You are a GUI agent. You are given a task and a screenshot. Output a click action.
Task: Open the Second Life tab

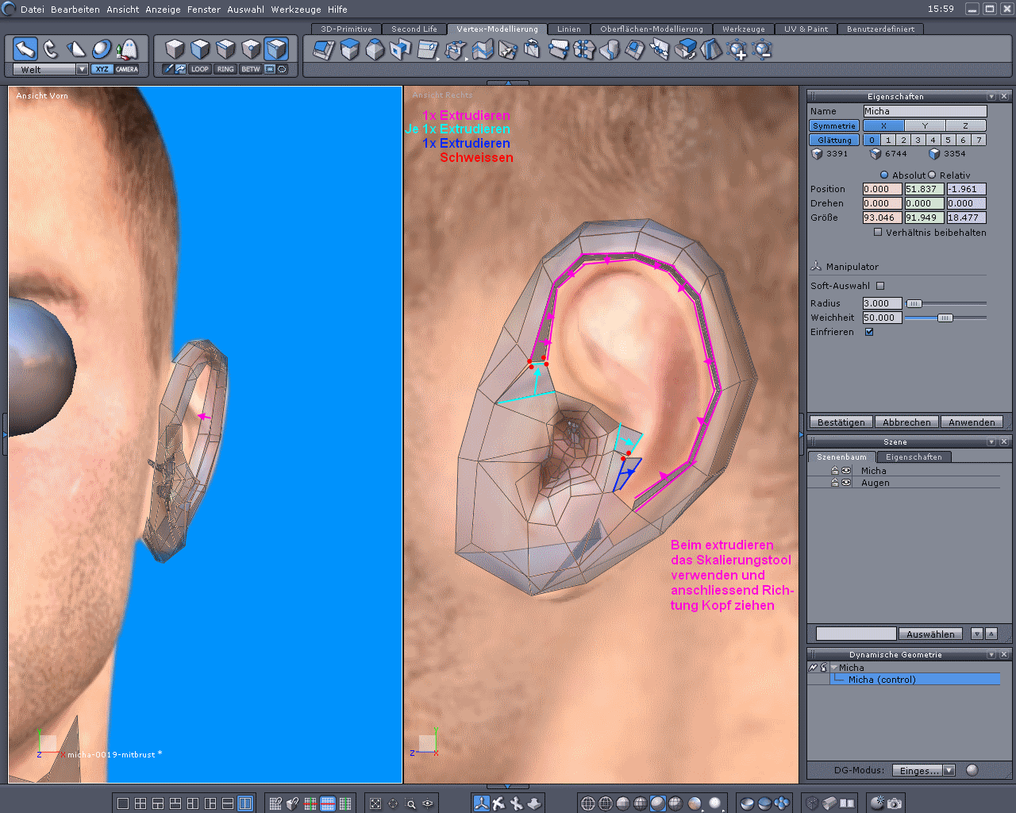414,29
